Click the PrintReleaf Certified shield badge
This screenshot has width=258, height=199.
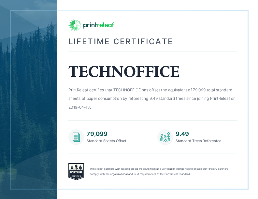pyautogui.click(x=76, y=172)
